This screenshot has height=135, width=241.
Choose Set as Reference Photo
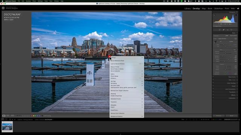tap(127, 61)
